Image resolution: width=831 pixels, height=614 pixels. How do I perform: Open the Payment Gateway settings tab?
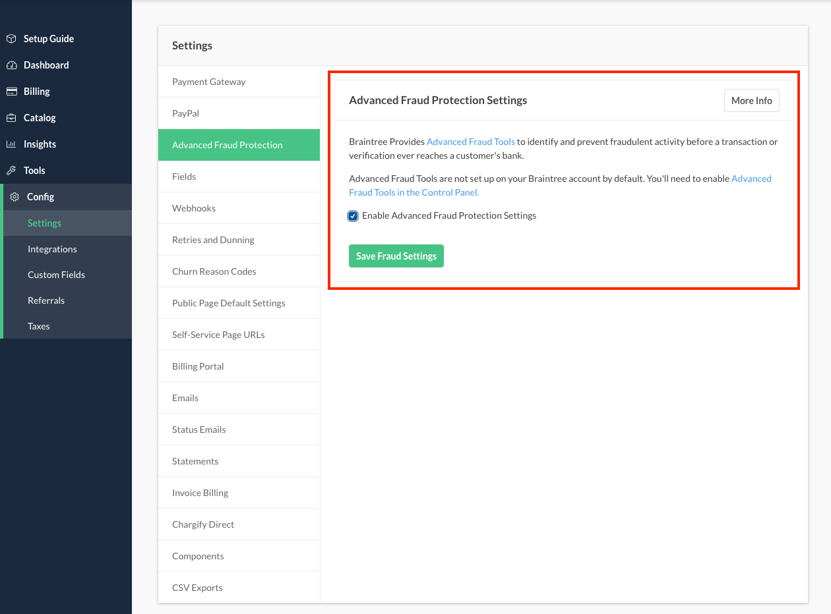pyautogui.click(x=208, y=82)
